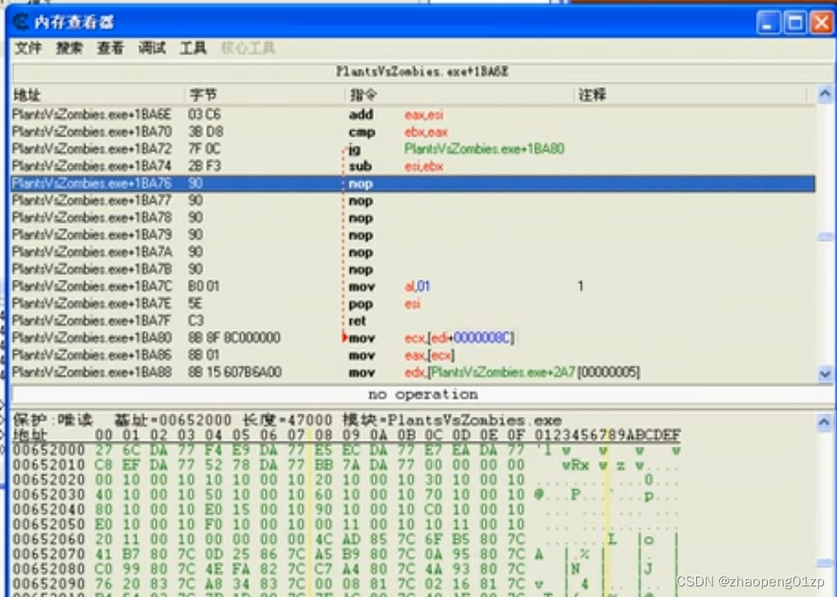Image resolution: width=837 pixels, height=597 pixels.
Task: Click the 模块=PlantsVsZombies.exe info text
Action: [452, 420]
